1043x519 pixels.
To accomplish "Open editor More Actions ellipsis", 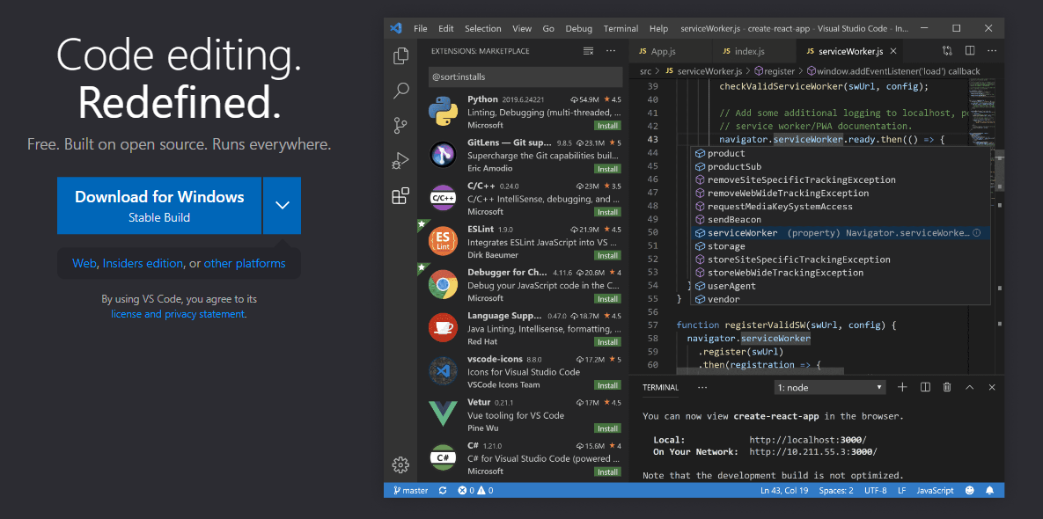I will [992, 50].
